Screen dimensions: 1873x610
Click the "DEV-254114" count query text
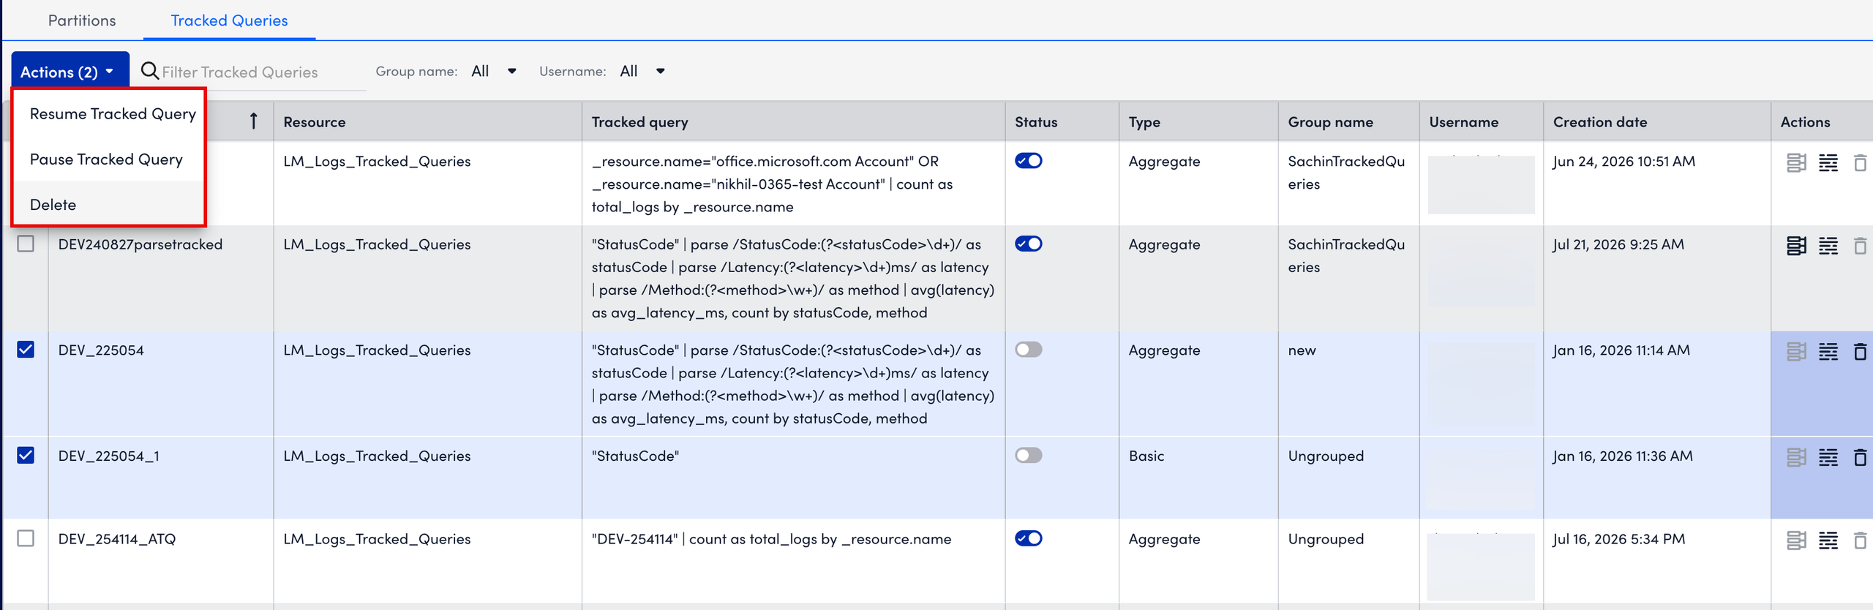[x=771, y=539]
